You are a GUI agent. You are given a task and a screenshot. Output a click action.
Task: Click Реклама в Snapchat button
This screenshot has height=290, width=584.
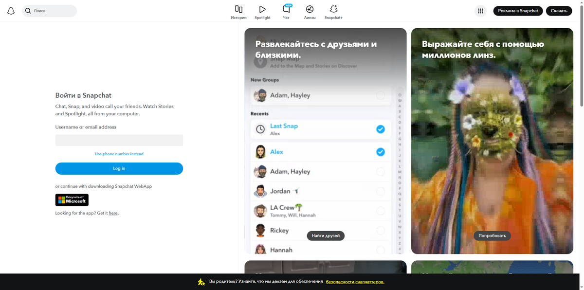(x=518, y=11)
